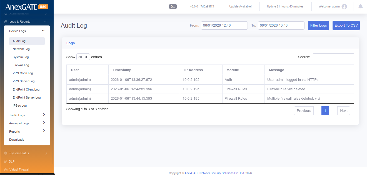Open the terminal console icon

(x=173, y=6)
